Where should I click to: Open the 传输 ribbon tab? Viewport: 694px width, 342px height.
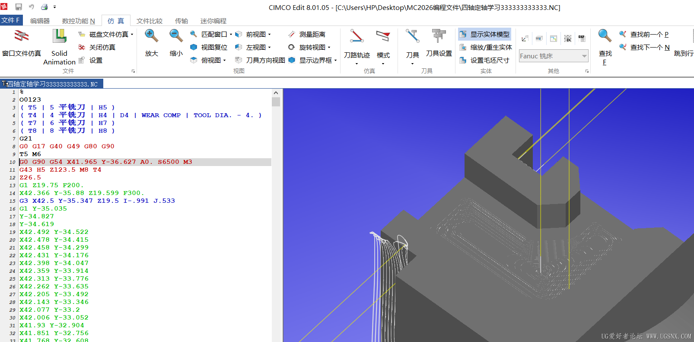(181, 21)
